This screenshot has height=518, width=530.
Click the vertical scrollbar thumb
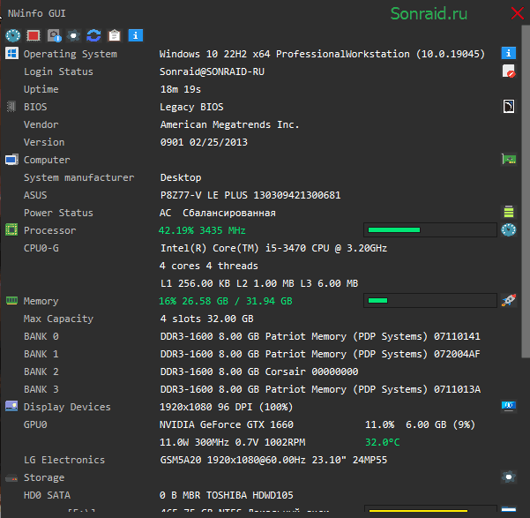[526, 191]
